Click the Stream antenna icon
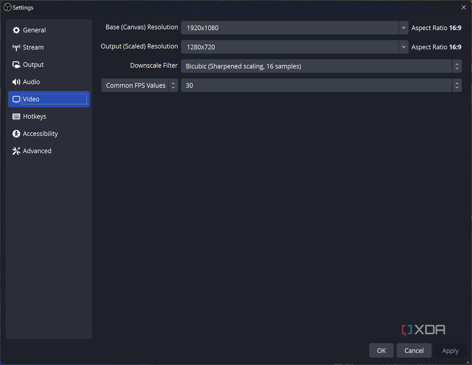 [16, 48]
